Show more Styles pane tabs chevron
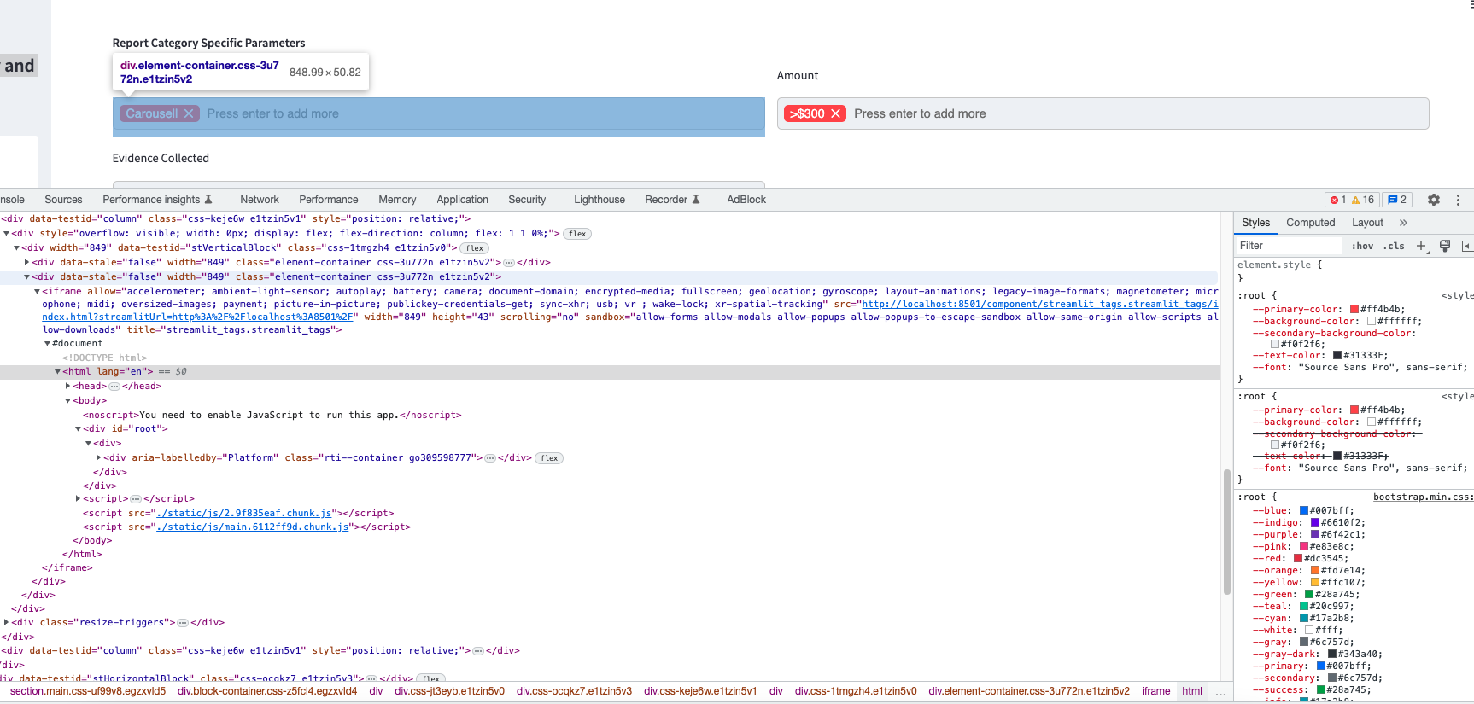Viewport: 1474px width, 704px height. click(x=1403, y=223)
